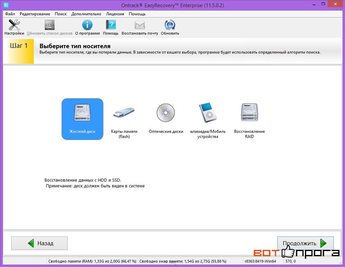The height and width of the screenshot is (267, 345).
Task: Proceed with the Продолжить button
Action: tap(305, 243)
